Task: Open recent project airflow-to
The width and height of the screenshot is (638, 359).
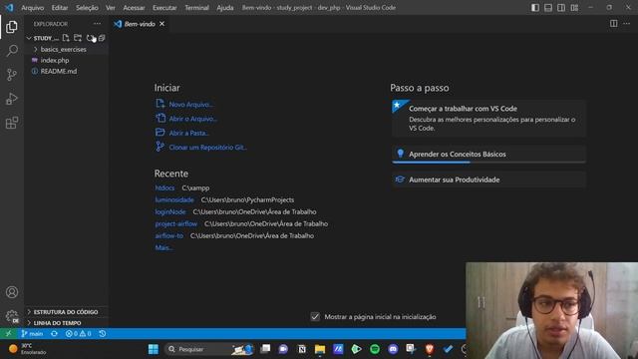Action: (x=168, y=235)
